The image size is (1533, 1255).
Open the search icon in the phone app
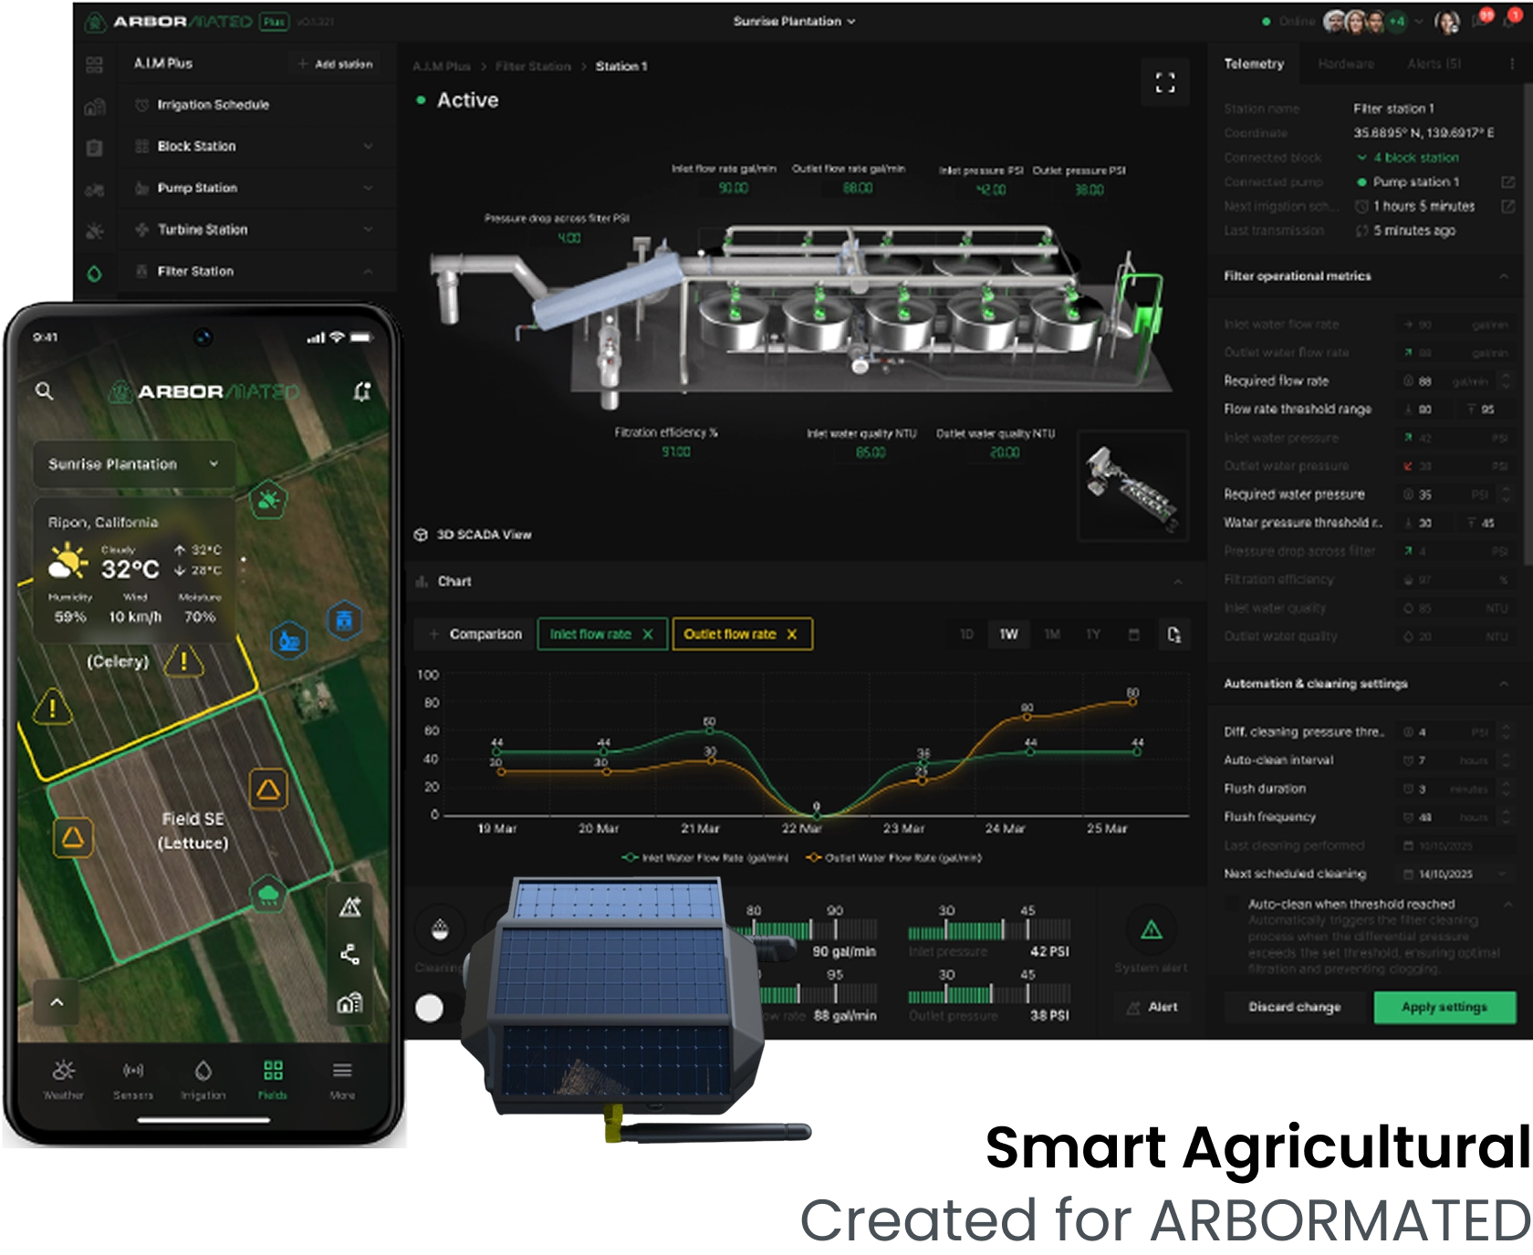pos(44,391)
